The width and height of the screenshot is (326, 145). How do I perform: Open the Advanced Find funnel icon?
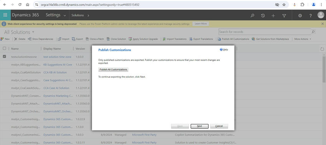[284, 16]
